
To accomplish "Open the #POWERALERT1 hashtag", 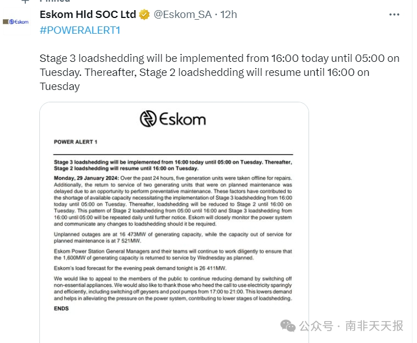I will [x=80, y=30].
